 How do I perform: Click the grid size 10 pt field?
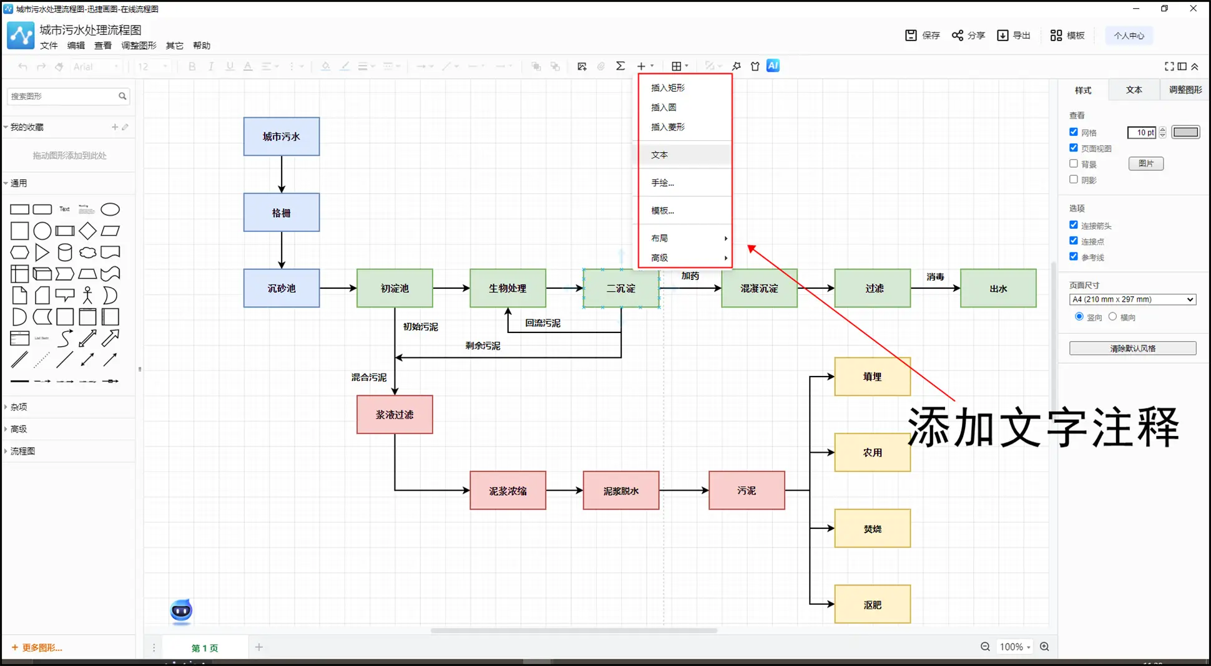(x=1142, y=132)
